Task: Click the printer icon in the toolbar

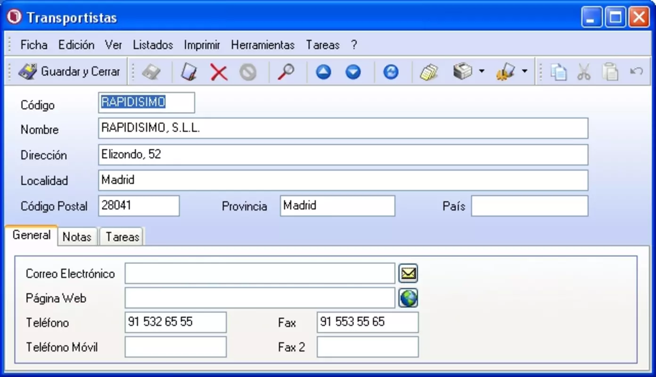Action: point(463,72)
